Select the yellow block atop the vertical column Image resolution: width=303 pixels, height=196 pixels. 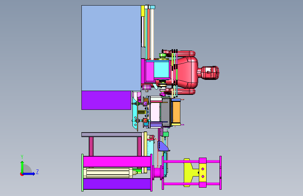143,11
